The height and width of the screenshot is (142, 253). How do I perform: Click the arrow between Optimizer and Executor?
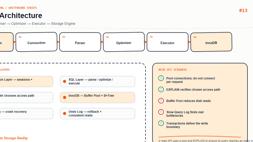[x=145, y=42]
